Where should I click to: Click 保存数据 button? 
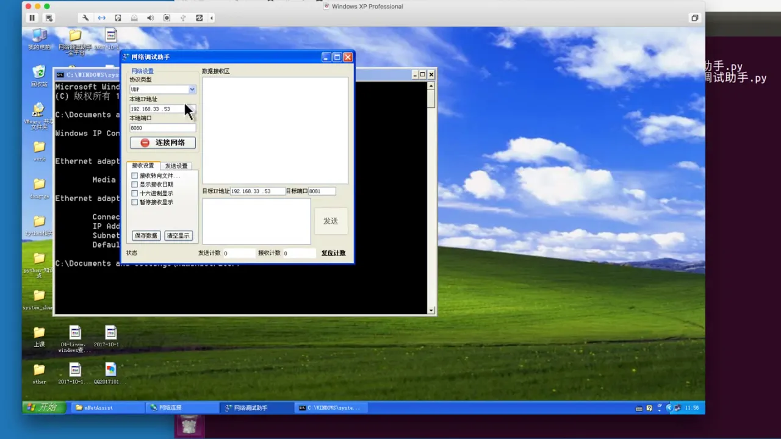coord(146,235)
